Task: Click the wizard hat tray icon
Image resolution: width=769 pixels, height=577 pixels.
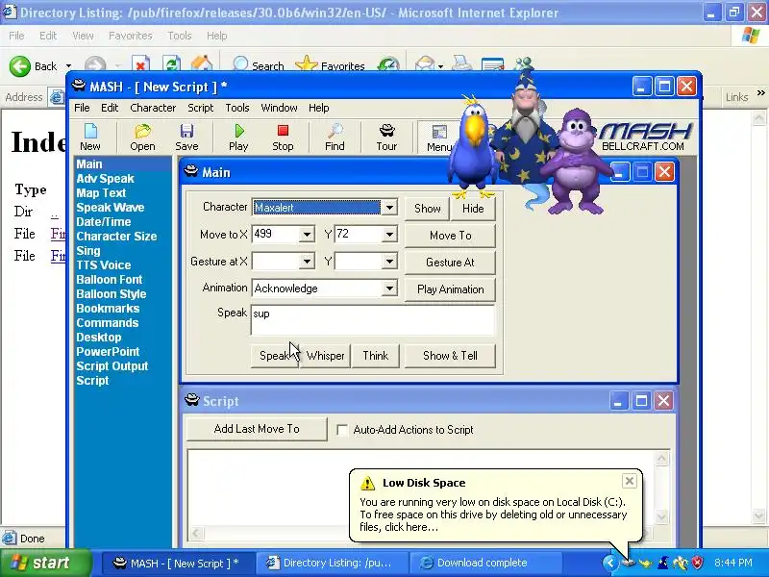Action: (x=663, y=563)
